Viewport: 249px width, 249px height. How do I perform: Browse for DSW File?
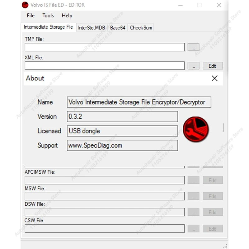click(x=193, y=212)
